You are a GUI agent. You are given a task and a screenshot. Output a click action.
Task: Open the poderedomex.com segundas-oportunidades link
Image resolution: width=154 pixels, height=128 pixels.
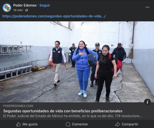pyautogui.click(x=54, y=16)
